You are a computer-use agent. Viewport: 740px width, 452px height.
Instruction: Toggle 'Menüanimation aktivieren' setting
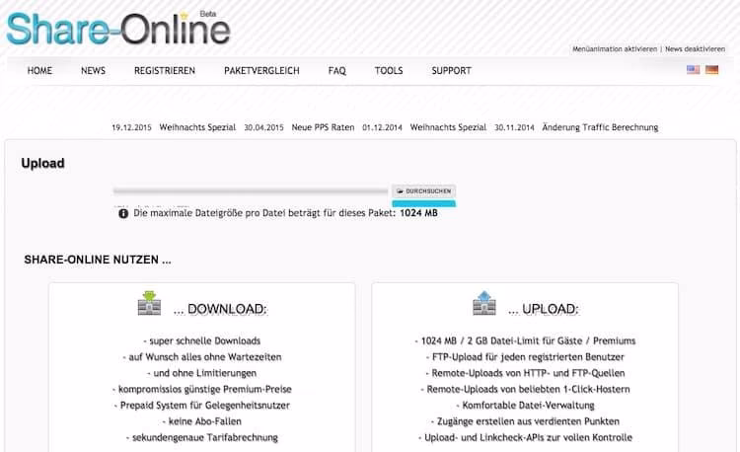point(615,48)
